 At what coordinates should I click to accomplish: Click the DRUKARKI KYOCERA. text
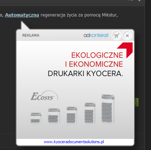[x=85, y=74]
